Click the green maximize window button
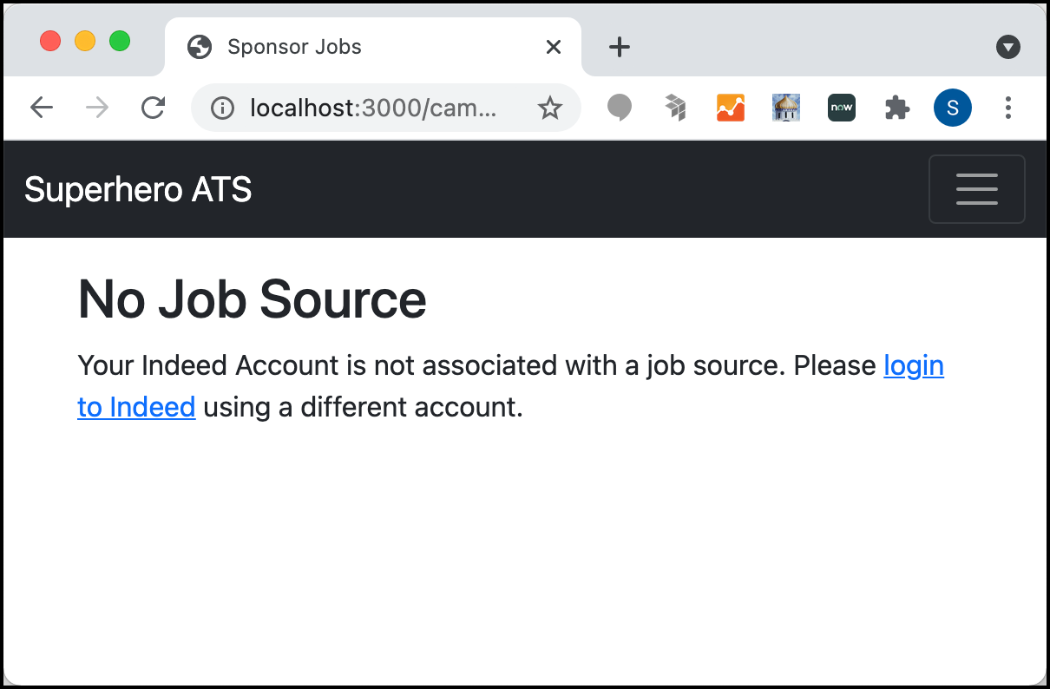Image resolution: width=1050 pixels, height=689 pixels. point(120,41)
